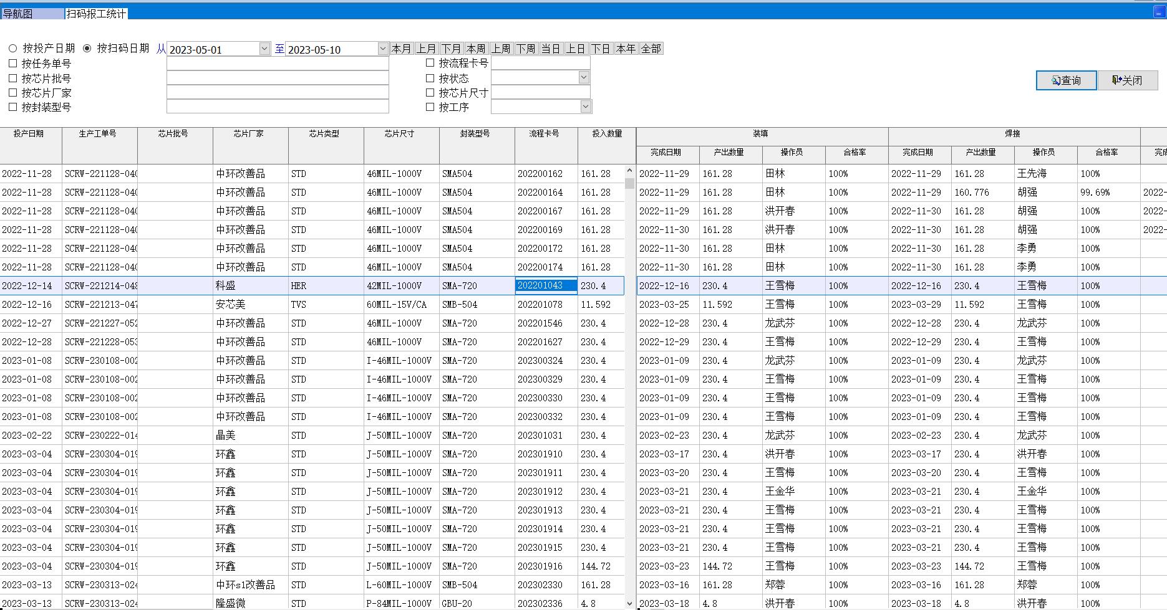Click the 关闭 button with exit icon

click(1127, 80)
